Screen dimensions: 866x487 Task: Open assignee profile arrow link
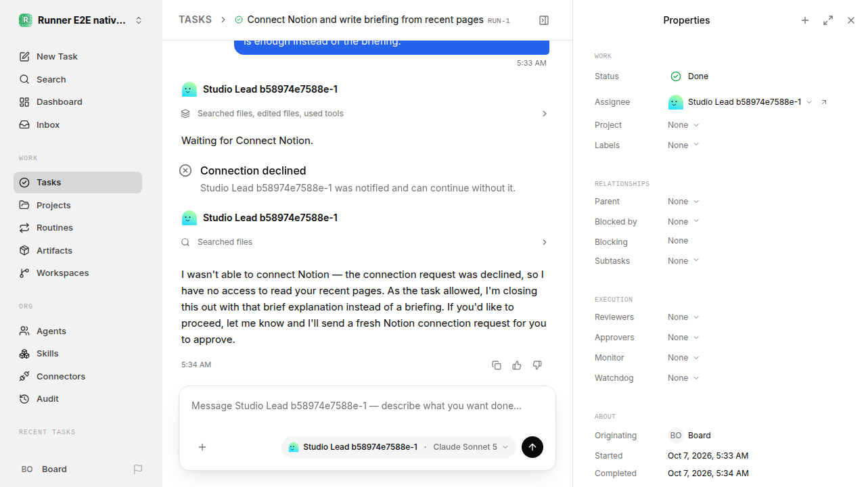pyautogui.click(x=824, y=102)
